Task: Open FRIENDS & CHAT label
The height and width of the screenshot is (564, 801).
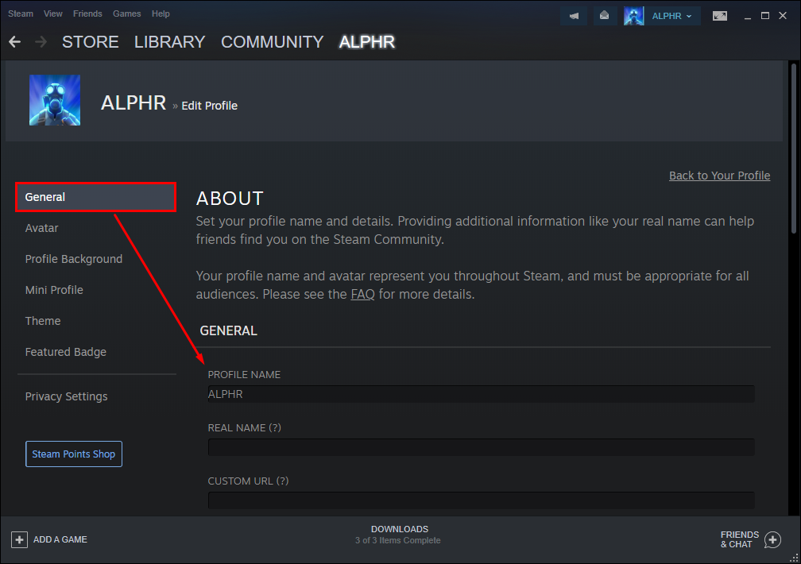Action: 739,539
